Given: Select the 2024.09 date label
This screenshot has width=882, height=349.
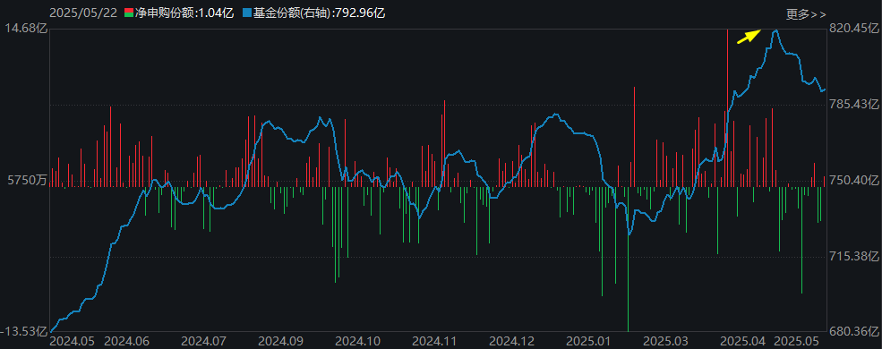Looking at the screenshot, I should (x=280, y=341).
